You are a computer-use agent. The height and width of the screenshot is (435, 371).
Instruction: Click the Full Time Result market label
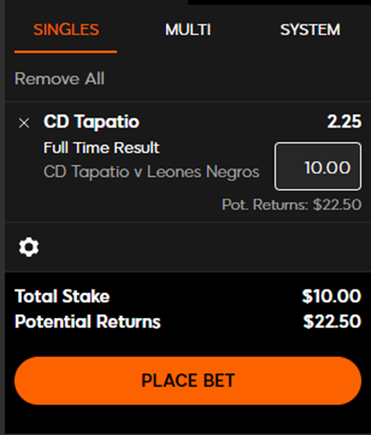102,147
